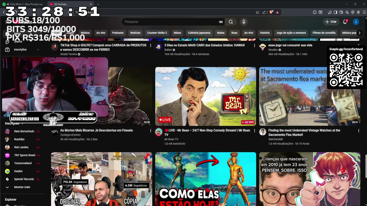Viewport: 367px width, 206px height.
Task: Open the on-screen keyboard icon in search bar
Action: [x=221, y=22]
